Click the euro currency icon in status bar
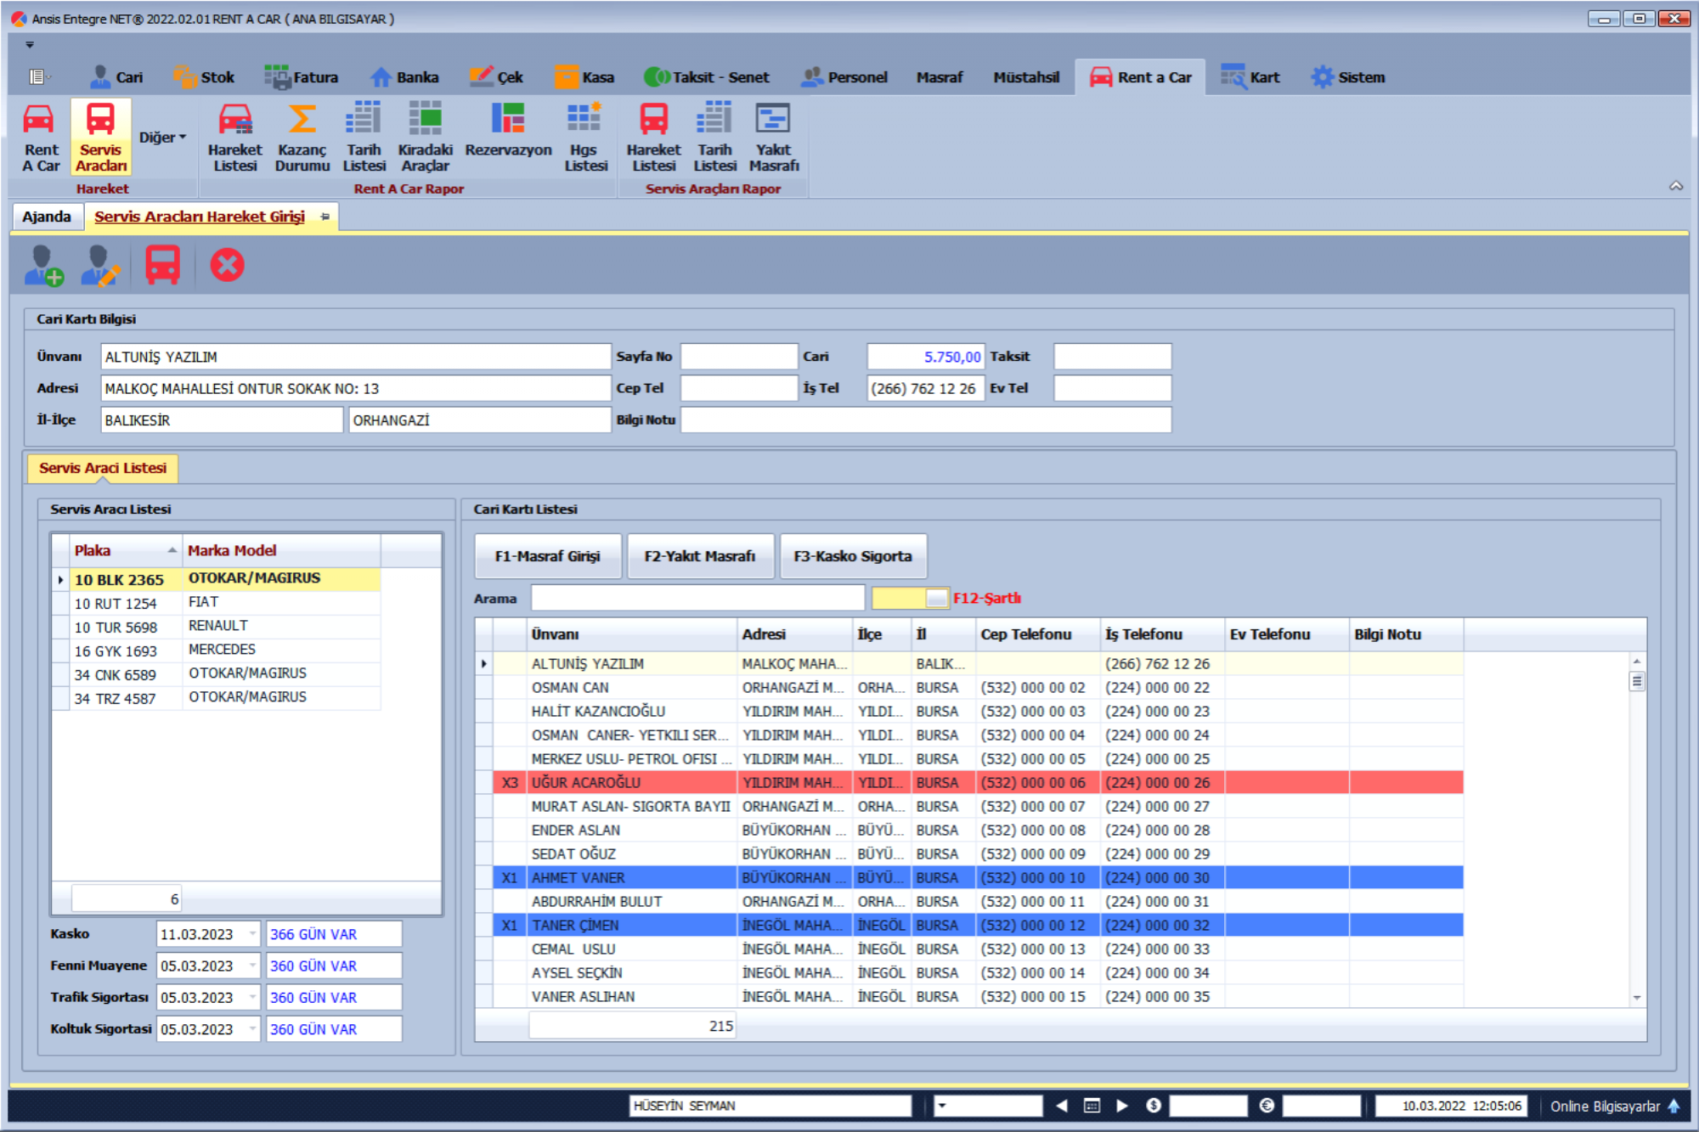Viewport: 1699px width, 1132px height. tap(1267, 1106)
